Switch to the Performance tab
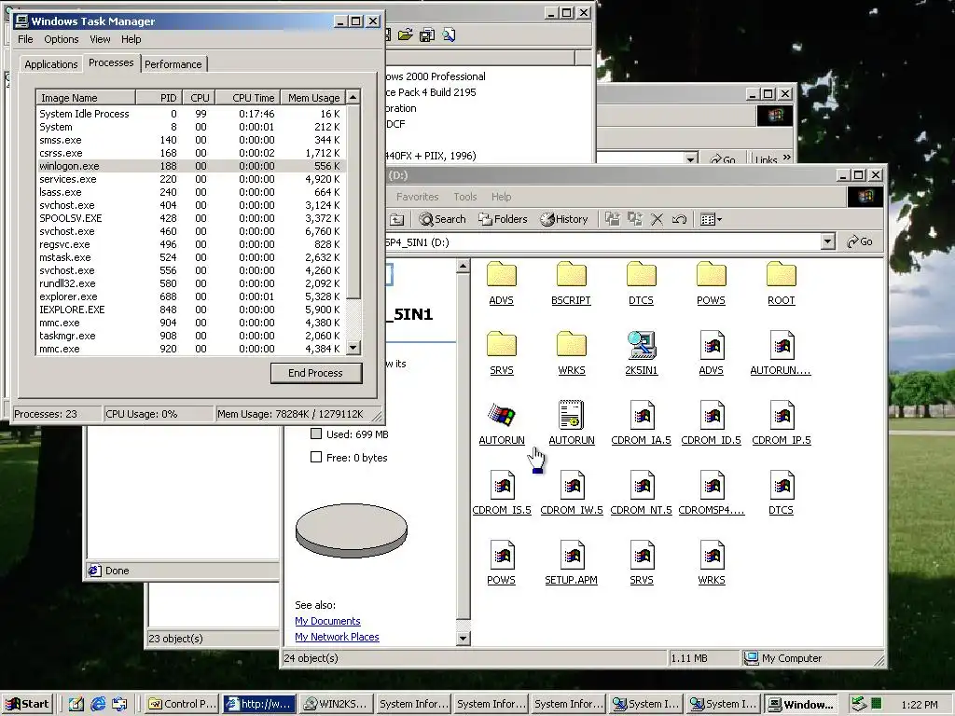Viewport: 955px width, 716px height. pos(173,64)
